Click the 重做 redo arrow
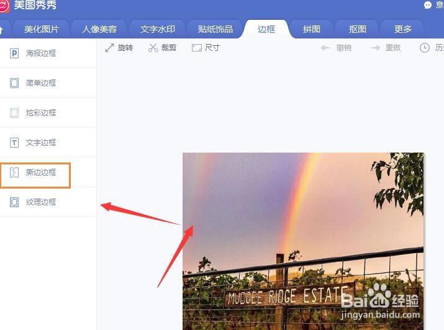444x330 pixels. [x=376, y=48]
